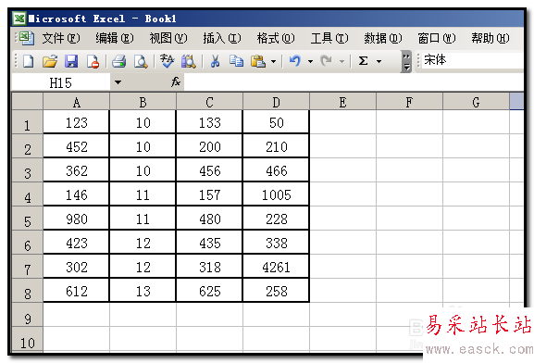Select column C header
Image resolution: width=534 pixels, height=363 pixels.
click(x=209, y=102)
